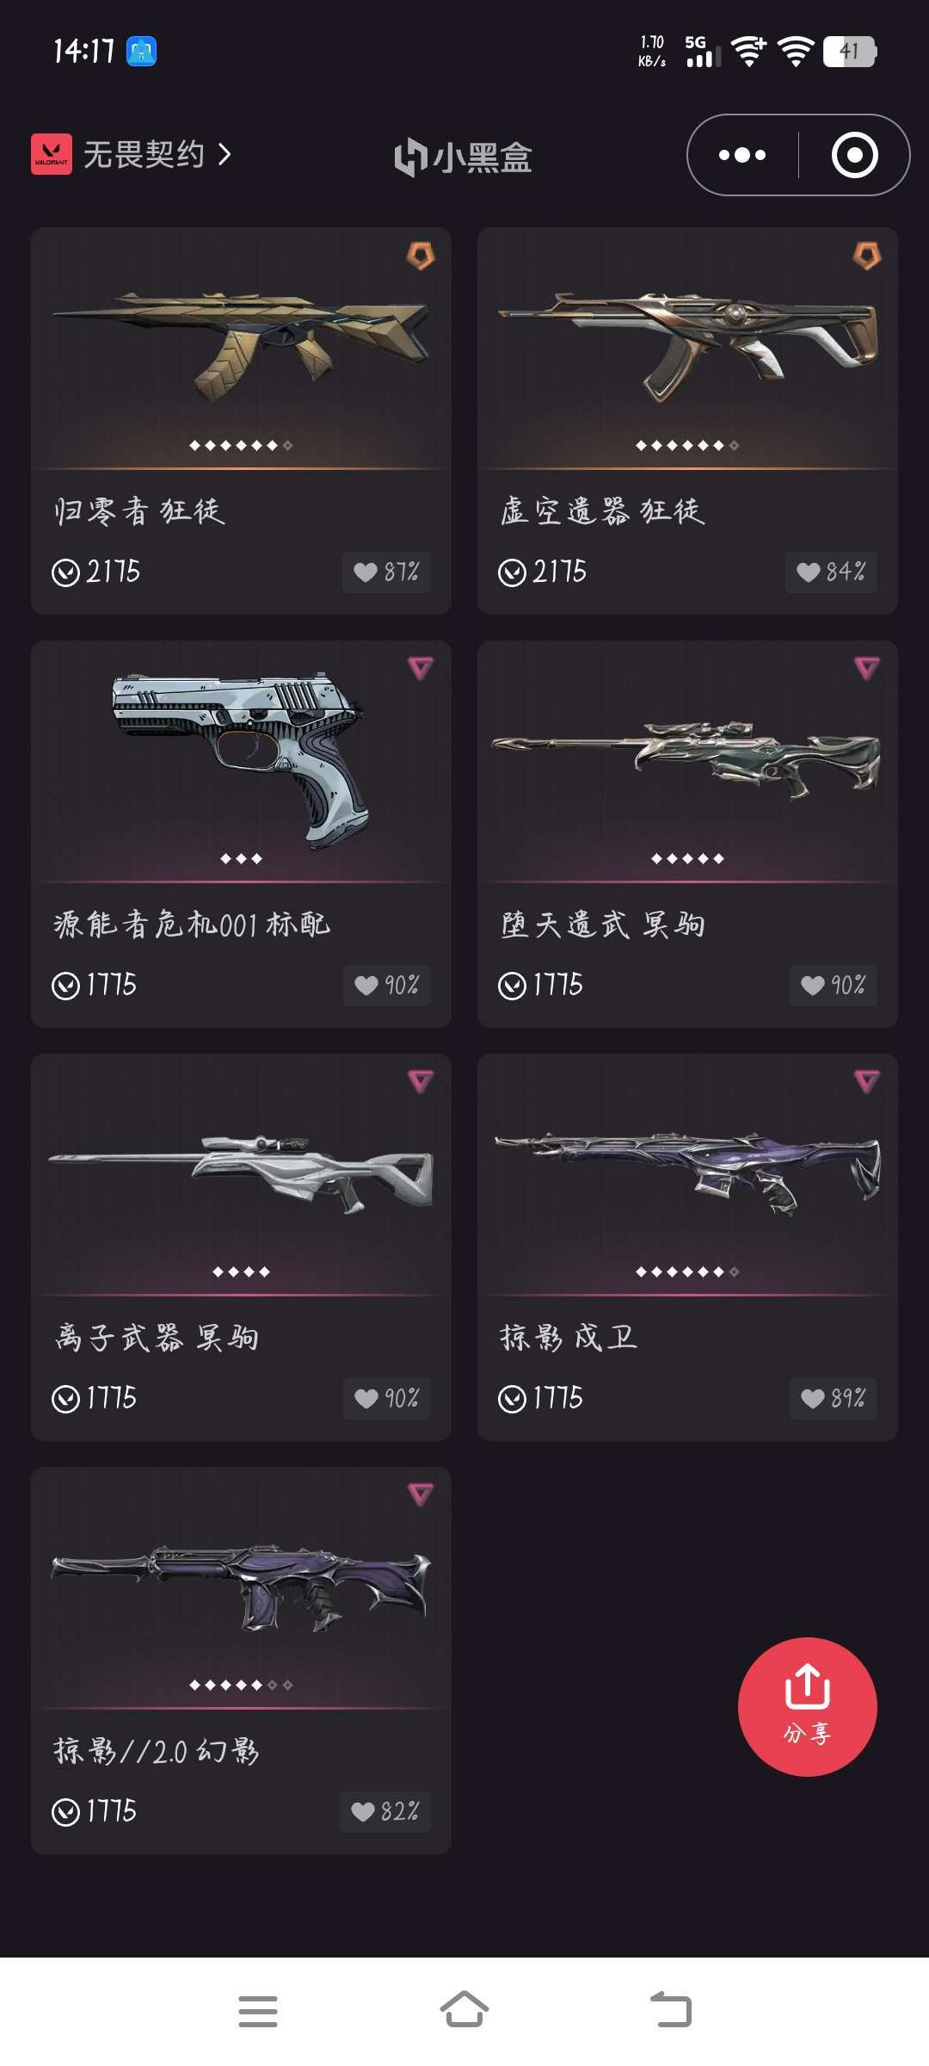Image resolution: width=929 pixels, height=2066 pixels.
Task: Tap the upgrade level dots under 掠影 戍卫
Action: [x=687, y=1271]
